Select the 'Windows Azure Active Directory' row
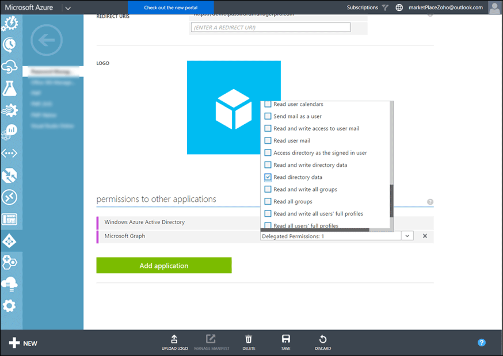503x356 pixels. point(265,223)
